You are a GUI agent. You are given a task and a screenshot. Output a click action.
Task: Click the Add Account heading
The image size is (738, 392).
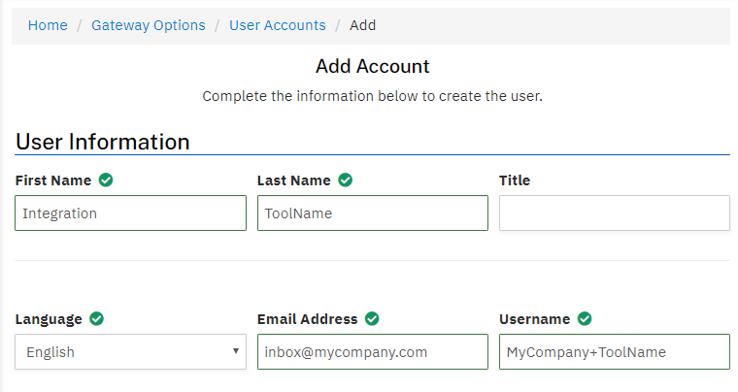(x=372, y=67)
